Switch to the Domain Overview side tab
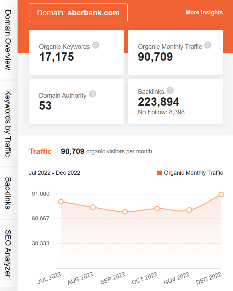The height and width of the screenshot is (291, 233). tap(8, 40)
